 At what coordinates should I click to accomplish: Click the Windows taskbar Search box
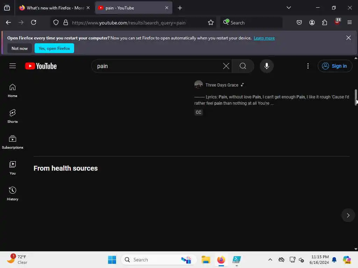pos(159,260)
